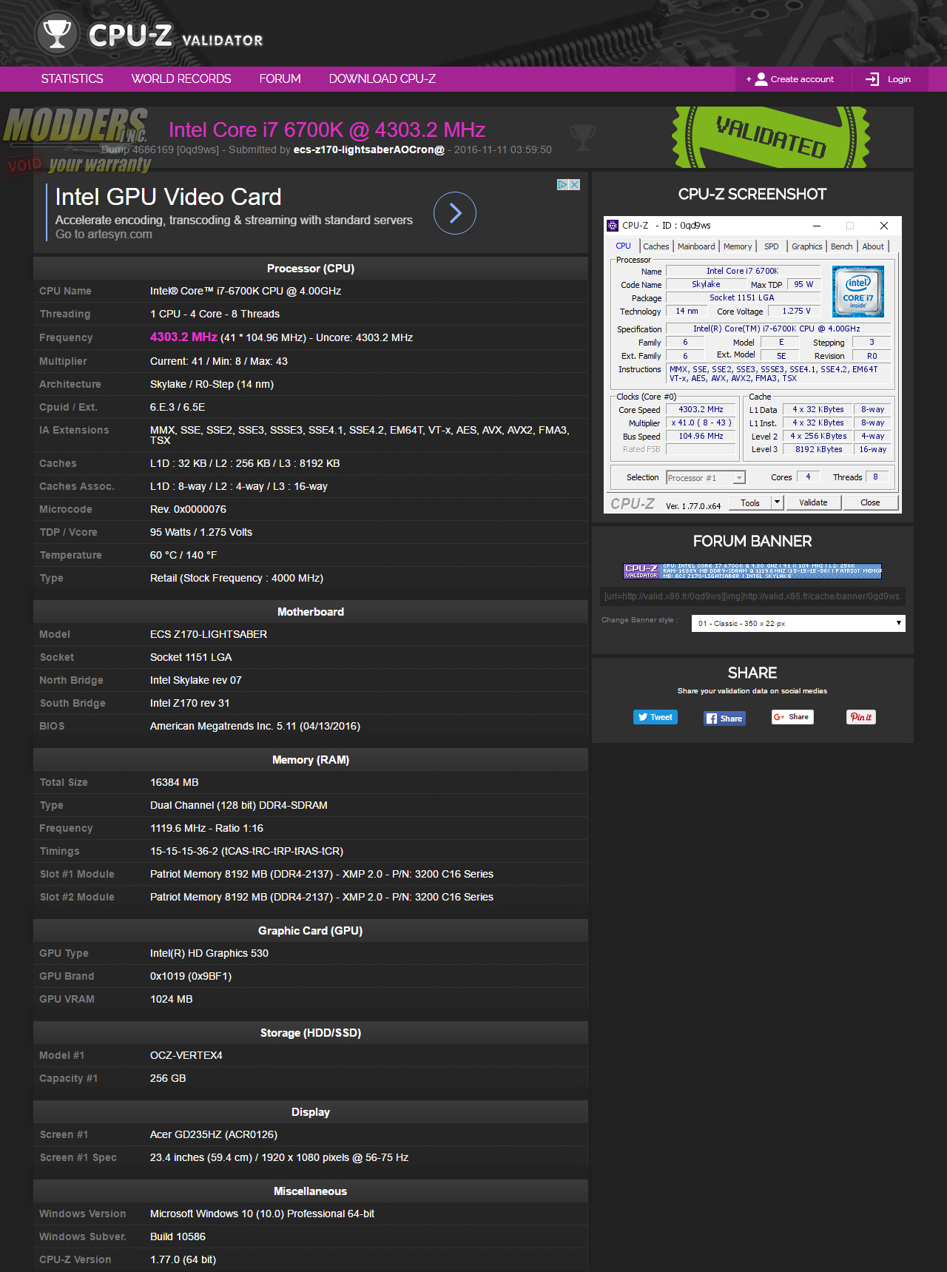Select the Memory tab in CPU-Z screenshot
This screenshot has height=1272, width=947.
point(738,246)
